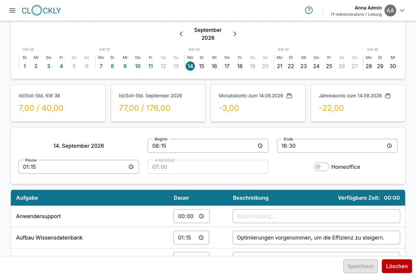The image size is (416, 277).
Task: Click into the Ende time field
Action: [x=337, y=146]
